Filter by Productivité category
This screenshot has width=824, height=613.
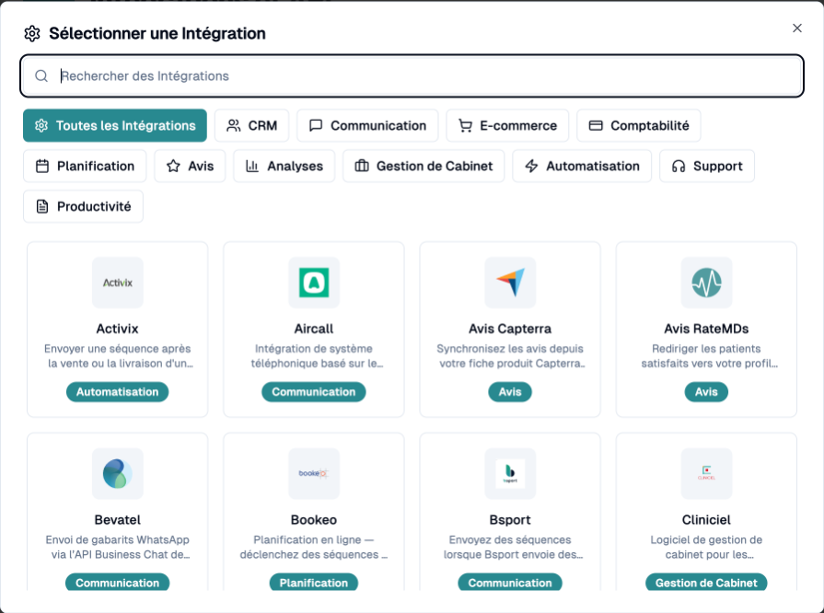pyautogui.click(x=83, y=206)
